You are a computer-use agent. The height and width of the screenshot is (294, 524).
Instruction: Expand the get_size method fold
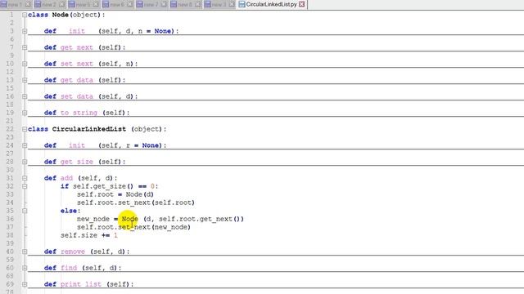[x=25, y=162]
